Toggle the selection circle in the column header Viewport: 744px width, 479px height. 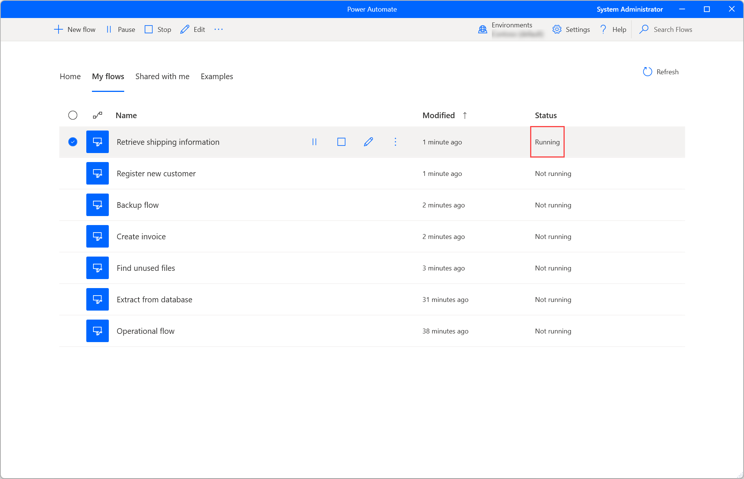tap(73, 115)
